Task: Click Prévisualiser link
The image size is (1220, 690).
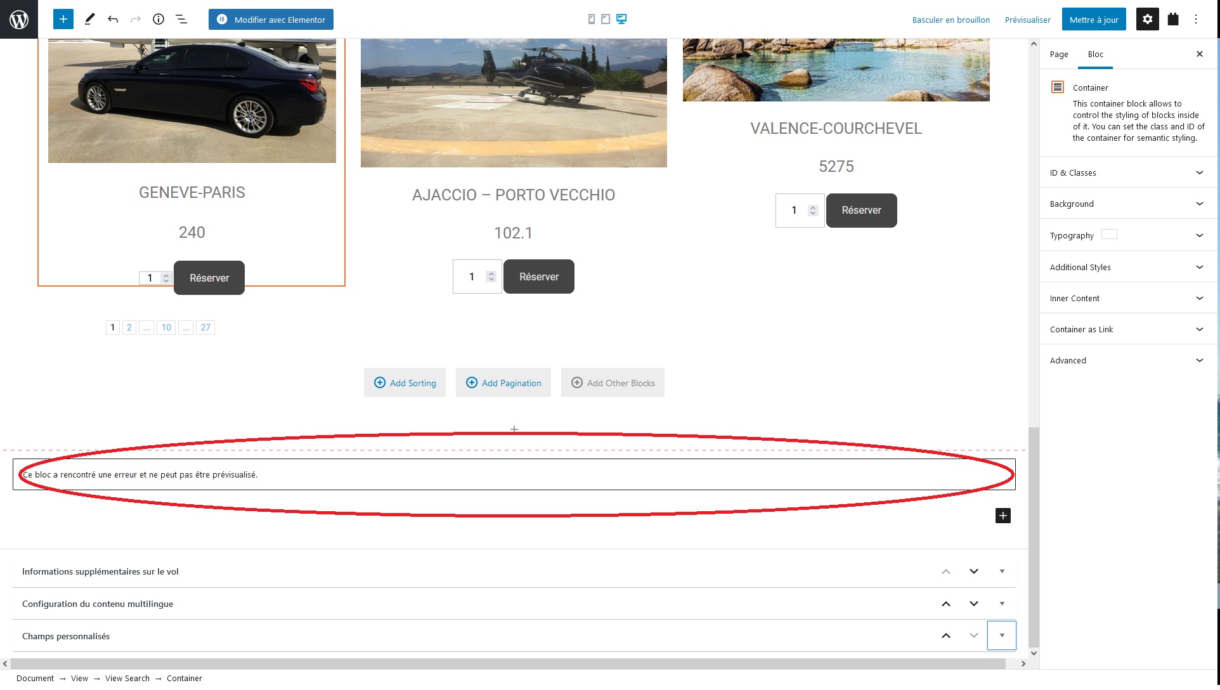Action: (1027, 20)
